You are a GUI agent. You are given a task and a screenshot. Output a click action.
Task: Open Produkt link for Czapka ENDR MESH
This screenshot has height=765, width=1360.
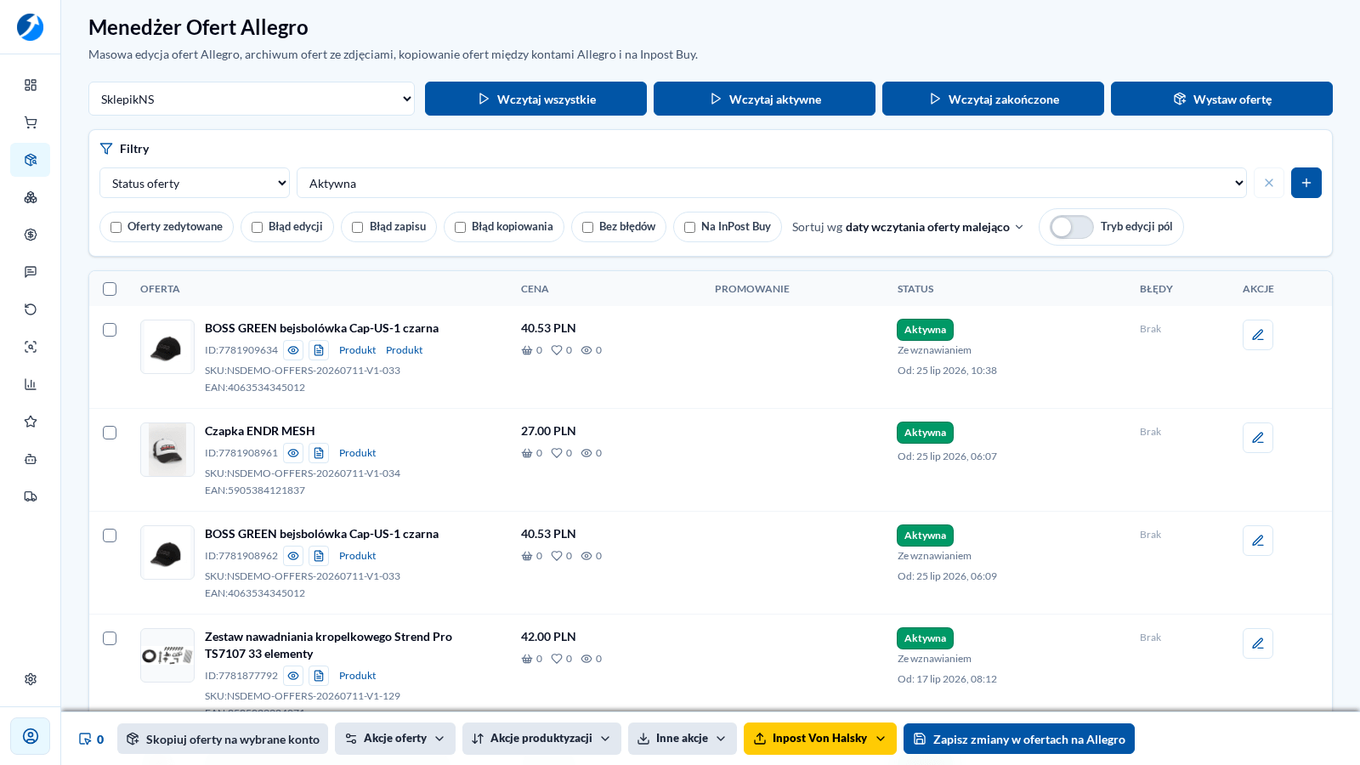(357, 453)
